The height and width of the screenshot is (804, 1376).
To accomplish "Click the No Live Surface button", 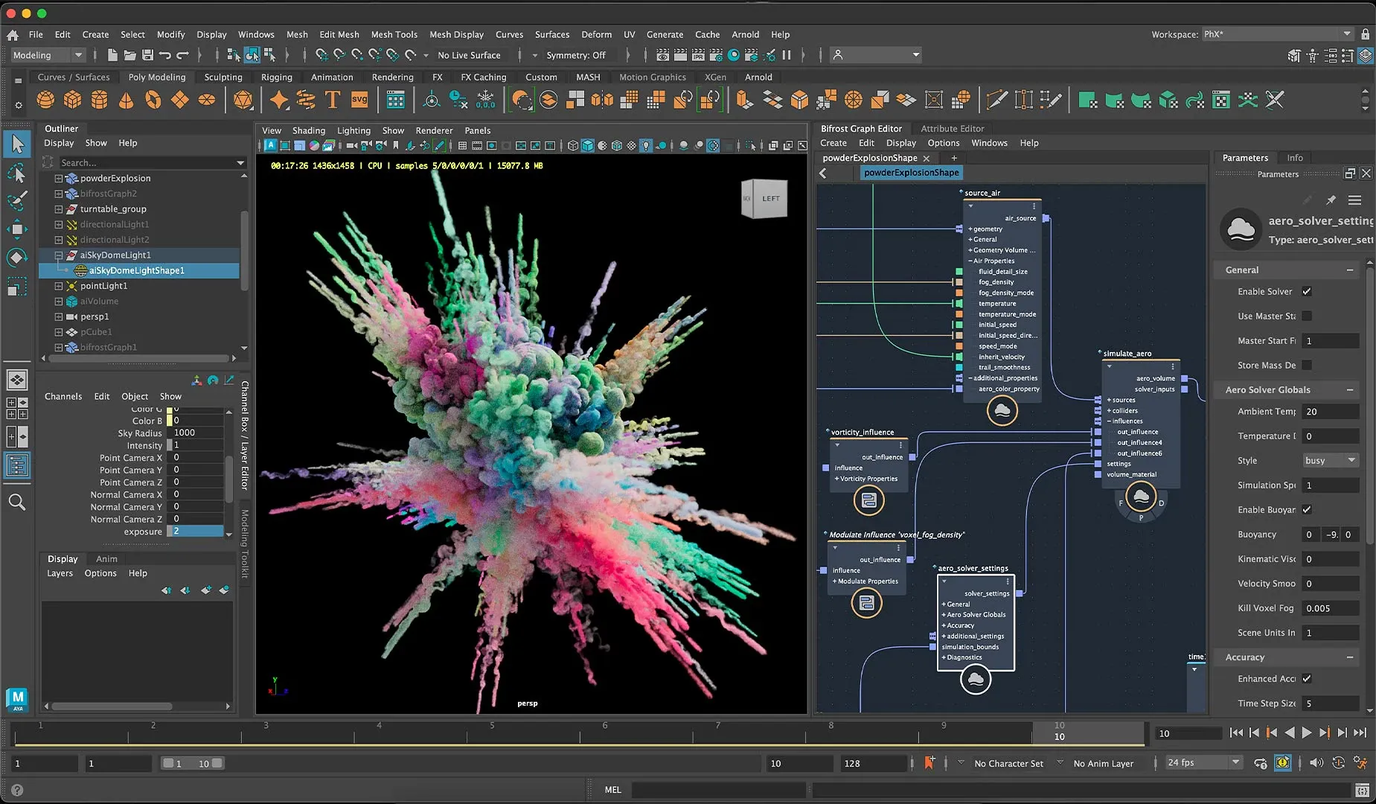I will pyautogui.click(x=470, y=54).
